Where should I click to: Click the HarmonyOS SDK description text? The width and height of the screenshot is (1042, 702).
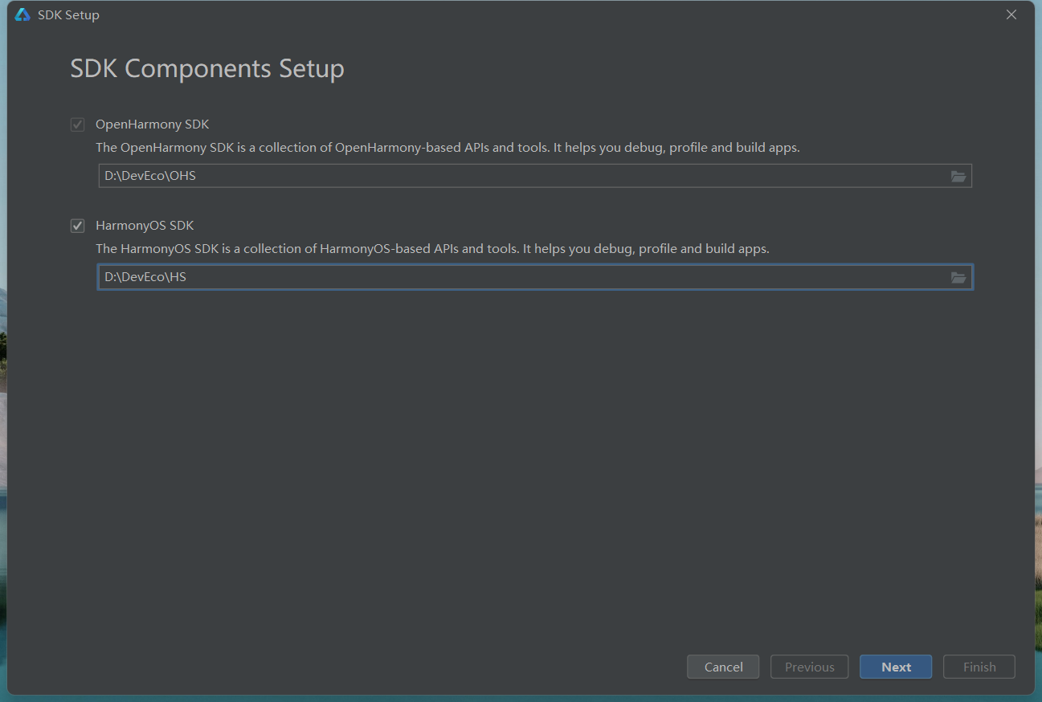[x=433, y=249]
